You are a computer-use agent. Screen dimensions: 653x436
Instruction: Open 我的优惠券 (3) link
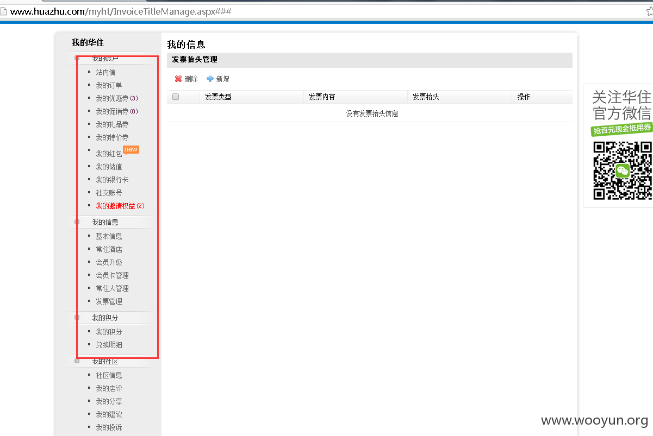click(x=117, y=98)
